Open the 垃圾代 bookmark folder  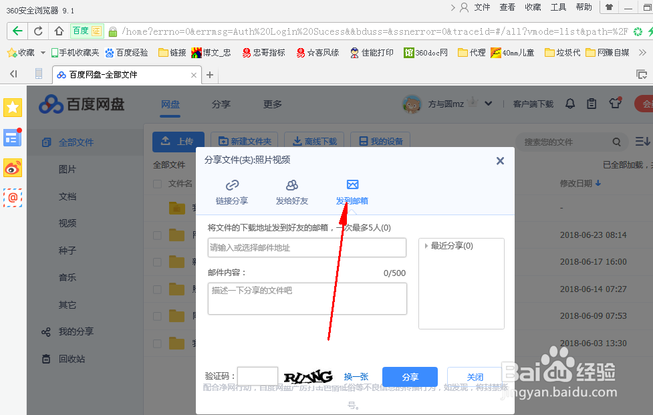click(x=563, y=53)
